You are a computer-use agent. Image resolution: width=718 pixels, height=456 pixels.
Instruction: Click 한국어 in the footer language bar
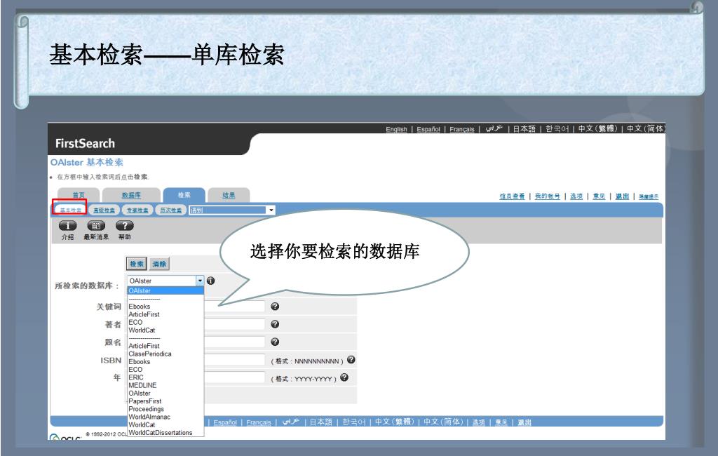[x=353, y=422]
